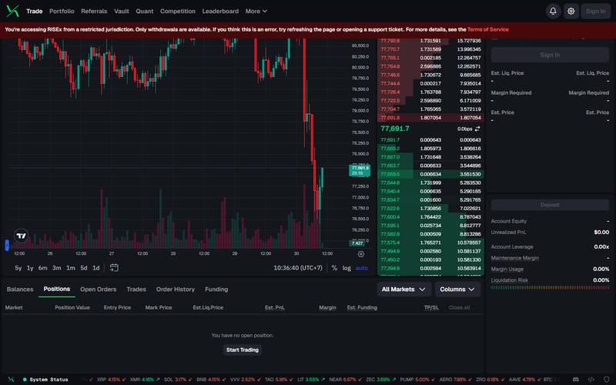Click the current price label on the chart axis
616x385 pixels.
tap(360, 170)
